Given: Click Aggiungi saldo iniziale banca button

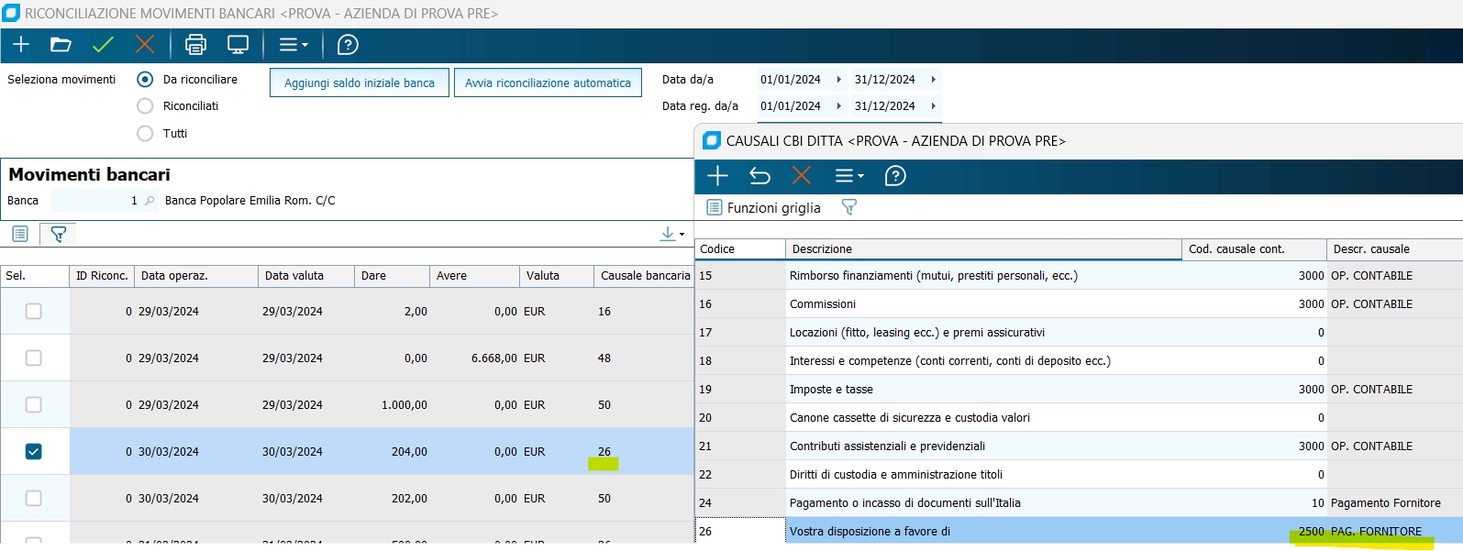Looking at the screenshot, I should pos(360,83).
